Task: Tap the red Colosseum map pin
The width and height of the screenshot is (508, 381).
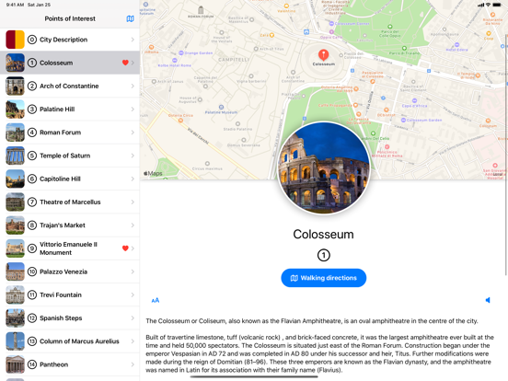Action: [323, 55]
